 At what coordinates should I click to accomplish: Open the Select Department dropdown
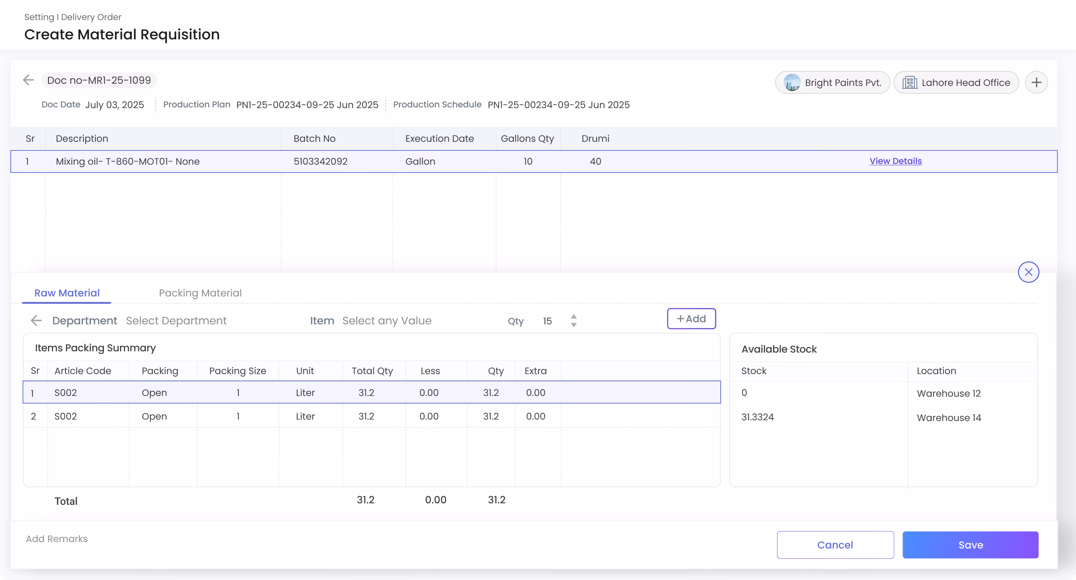176,320
